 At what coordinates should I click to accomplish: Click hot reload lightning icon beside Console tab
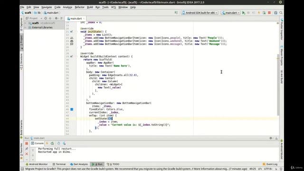pos(47,143)
